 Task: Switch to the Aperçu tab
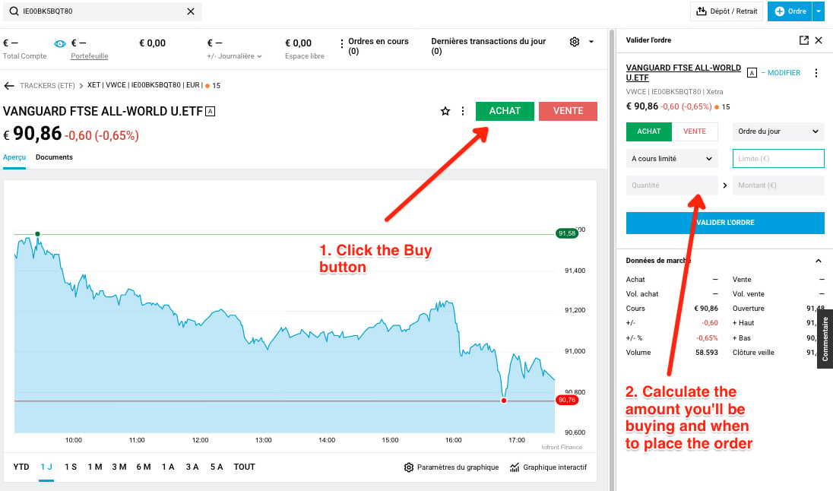pos(14,157)
